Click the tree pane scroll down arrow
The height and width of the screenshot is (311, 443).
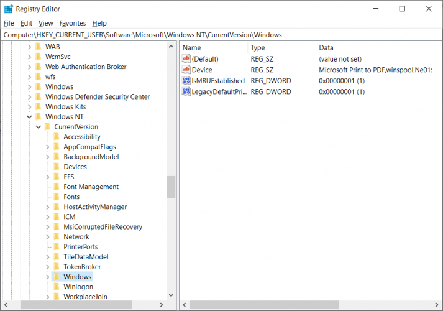click(x=171, y=295)
